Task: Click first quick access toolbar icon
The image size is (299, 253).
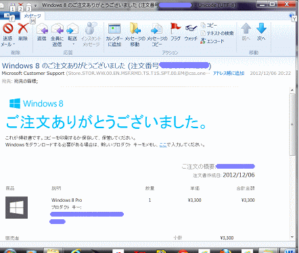Action: point(13,5)
